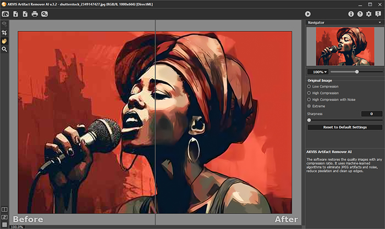Choose High Compression with Noise
The width and height of the screenshot is (385, 229).
309,99
